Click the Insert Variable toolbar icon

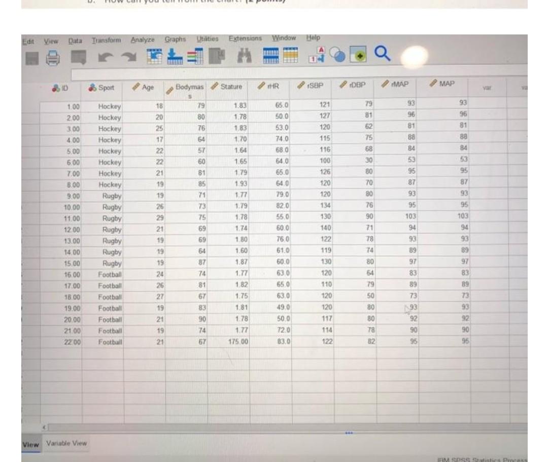pyautogui.click(x=293, y=56)
